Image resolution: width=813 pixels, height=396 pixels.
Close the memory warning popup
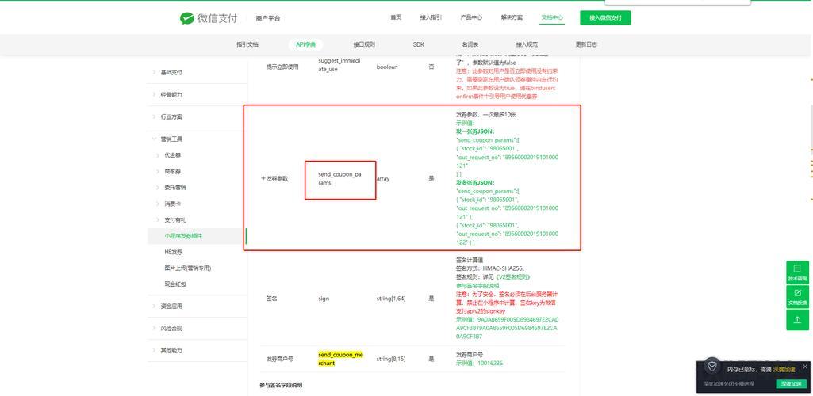(x=805, y=367)
